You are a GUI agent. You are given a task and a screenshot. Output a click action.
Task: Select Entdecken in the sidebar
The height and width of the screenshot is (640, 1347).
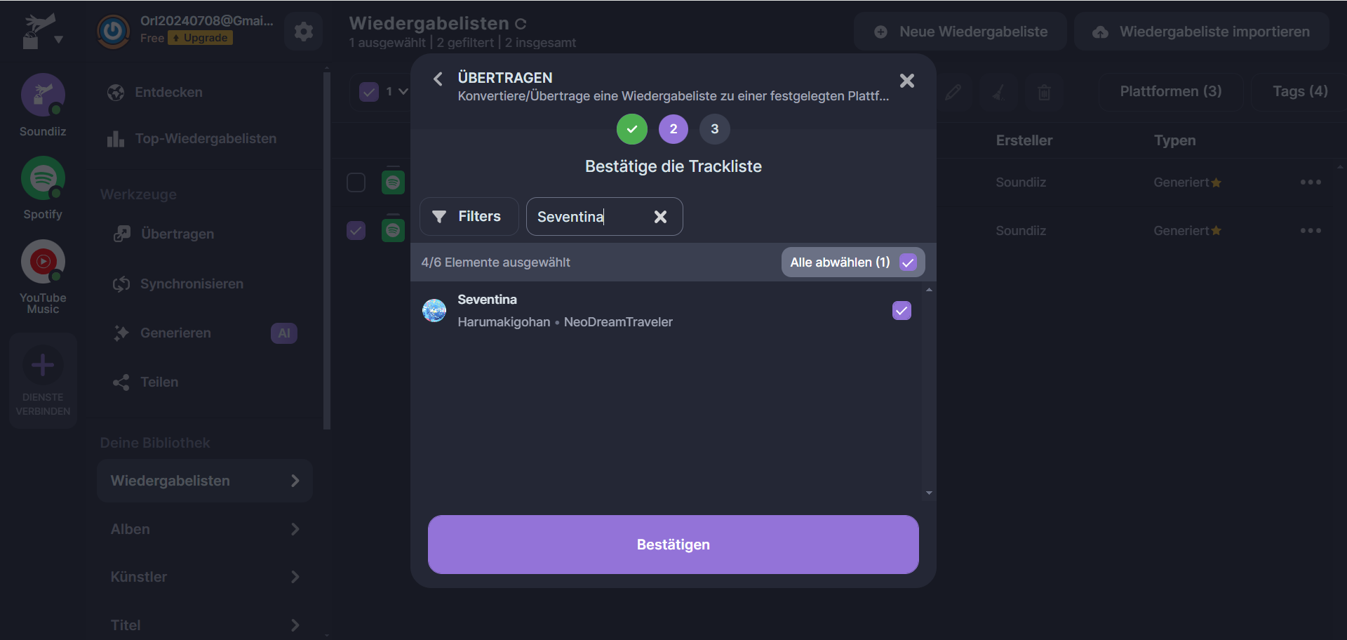[168, 92]
